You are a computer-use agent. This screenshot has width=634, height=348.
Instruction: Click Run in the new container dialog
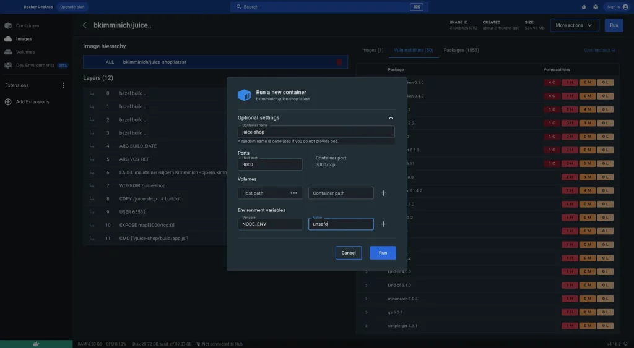click(x=383, y=253)
